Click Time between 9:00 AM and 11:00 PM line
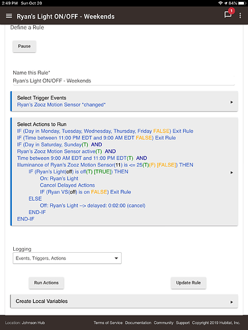This screenshot has width=248, height=330. (82, 158)
